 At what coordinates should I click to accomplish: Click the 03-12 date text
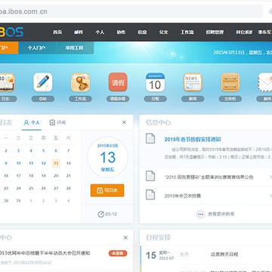(x=111, y=214)
